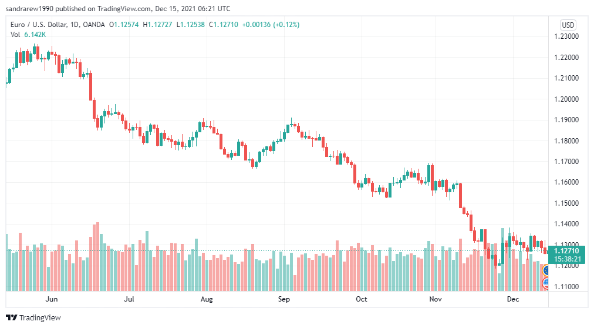Click the TradingView logo icon
Screen dimensions: 594x328
click(x=11, y=317)
